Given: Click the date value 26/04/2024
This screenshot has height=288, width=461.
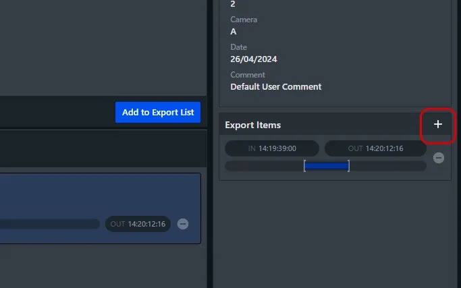Looking at the screenshot, I should click(x=253, y=59).
